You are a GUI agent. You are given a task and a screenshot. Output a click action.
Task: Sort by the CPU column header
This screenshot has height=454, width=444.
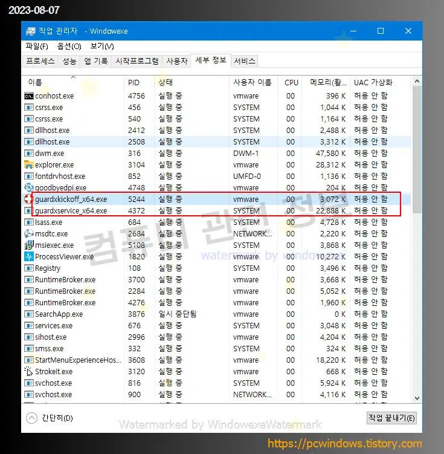290,83
